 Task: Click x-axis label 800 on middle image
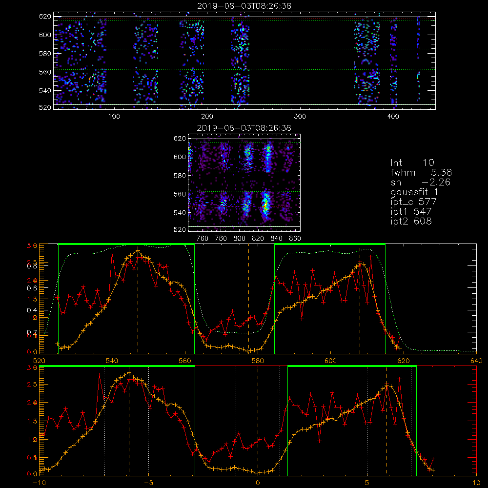click(x=239, y=239)
